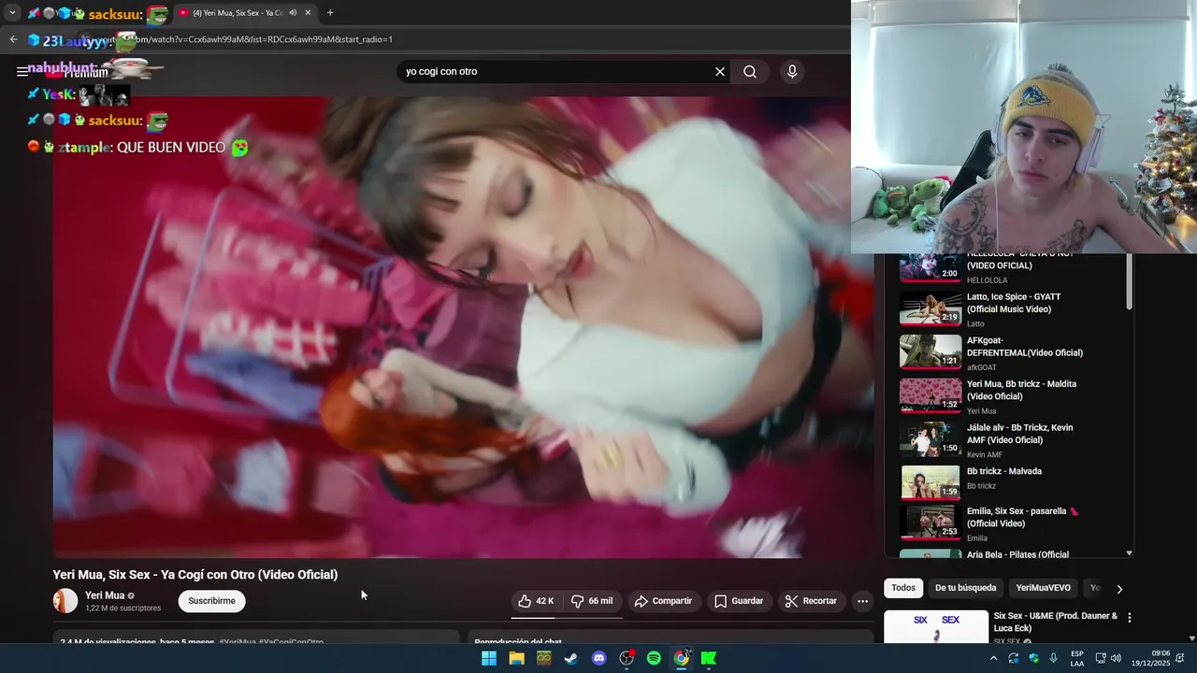Select the YeriMuaVEVO chip
The height and width of the screenshot is (673, 1197).
pos(1044,588)
